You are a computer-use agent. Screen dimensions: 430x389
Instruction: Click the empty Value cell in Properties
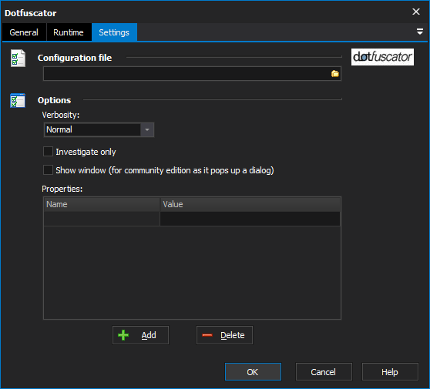coord(250,219)
